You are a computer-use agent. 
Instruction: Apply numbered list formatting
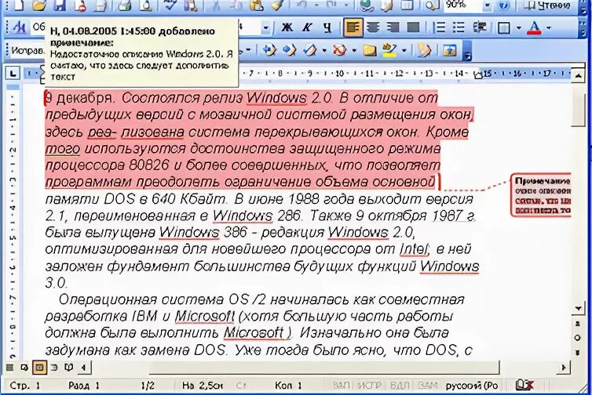(439, 27)
